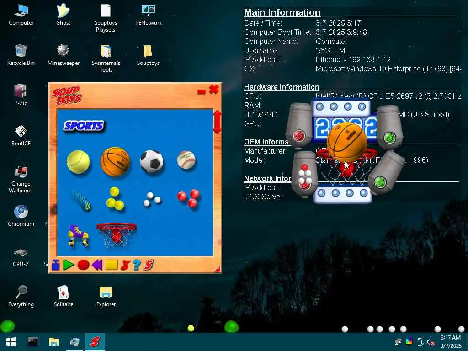Open the Sysinternals Tools folder

coord(106,58)
